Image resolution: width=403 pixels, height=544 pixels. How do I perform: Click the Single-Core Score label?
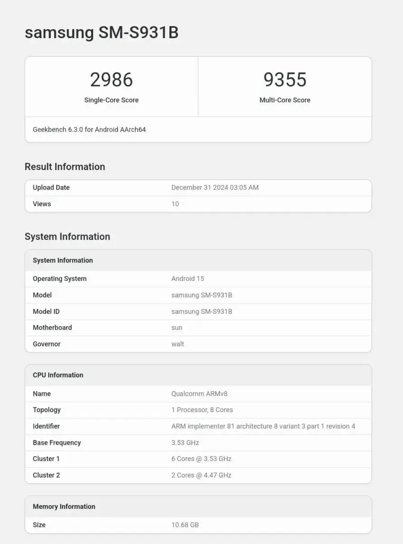(111, 100)
